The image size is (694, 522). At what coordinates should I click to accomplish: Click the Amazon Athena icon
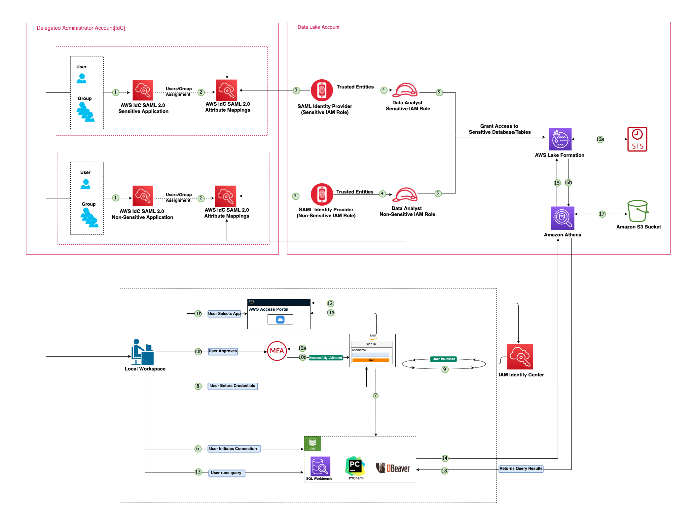pyautogui.click(x=563, y=218)
